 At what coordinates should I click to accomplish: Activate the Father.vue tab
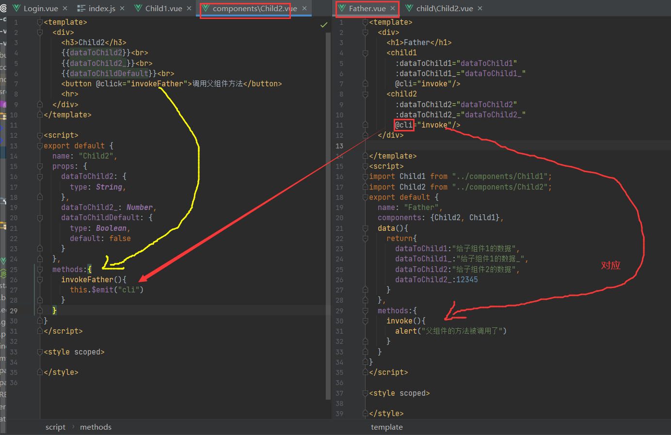pos(367,8)
